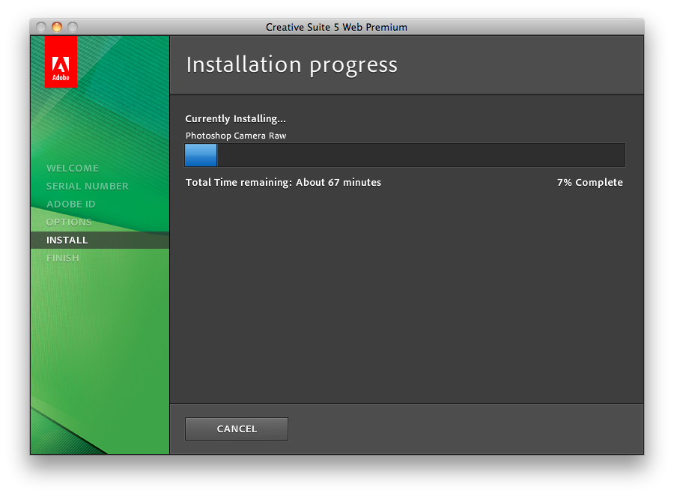Click the Adobe logo icon
The width and height of the screenshot is (674, 496).
click(61, 62)
